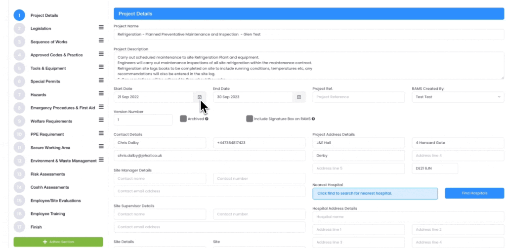Click the Start Date field 21 Sep 2022
The height and width of the screenshot is (248, 506).
(154, 97)
